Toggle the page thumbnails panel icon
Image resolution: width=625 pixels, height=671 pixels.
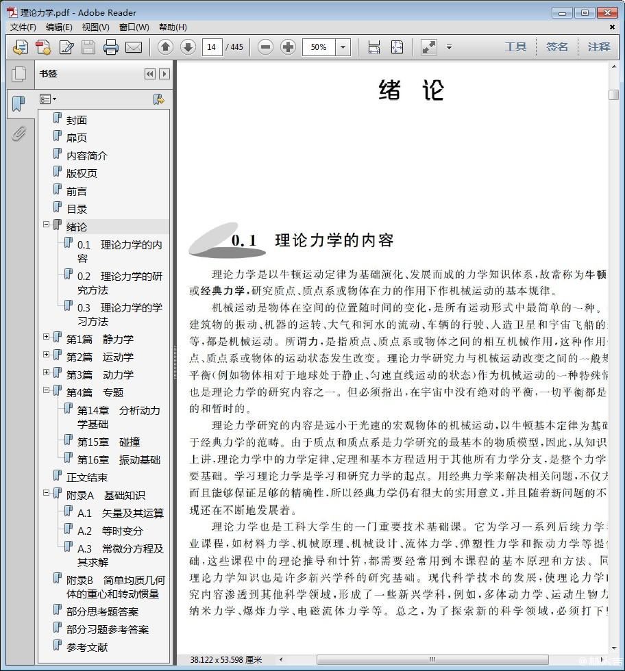(19, 74)
